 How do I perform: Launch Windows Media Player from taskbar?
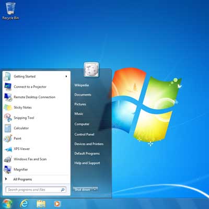[57, 204]
